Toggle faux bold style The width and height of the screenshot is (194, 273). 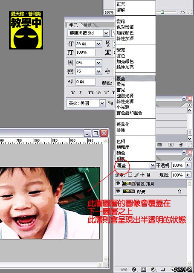point(73,93)
